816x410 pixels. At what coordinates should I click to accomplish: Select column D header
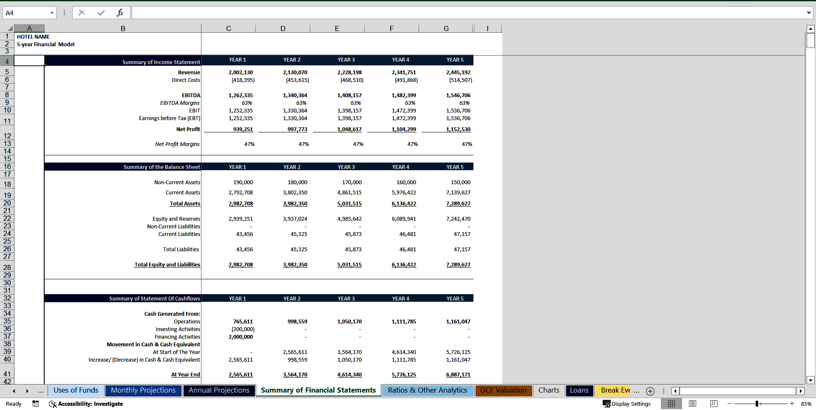click(x=283, y=28)
